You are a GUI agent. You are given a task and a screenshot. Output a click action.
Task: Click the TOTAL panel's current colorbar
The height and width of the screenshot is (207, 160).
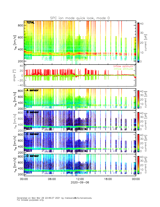(x=138, y=42)
